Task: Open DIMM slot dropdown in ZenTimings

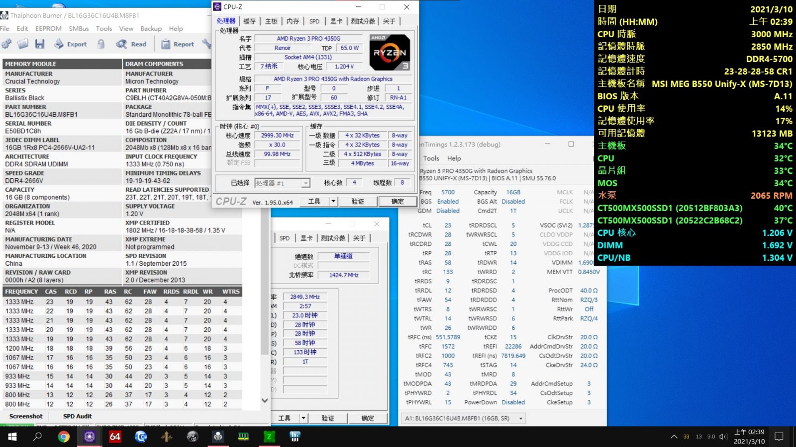Action: click(463, 418)
